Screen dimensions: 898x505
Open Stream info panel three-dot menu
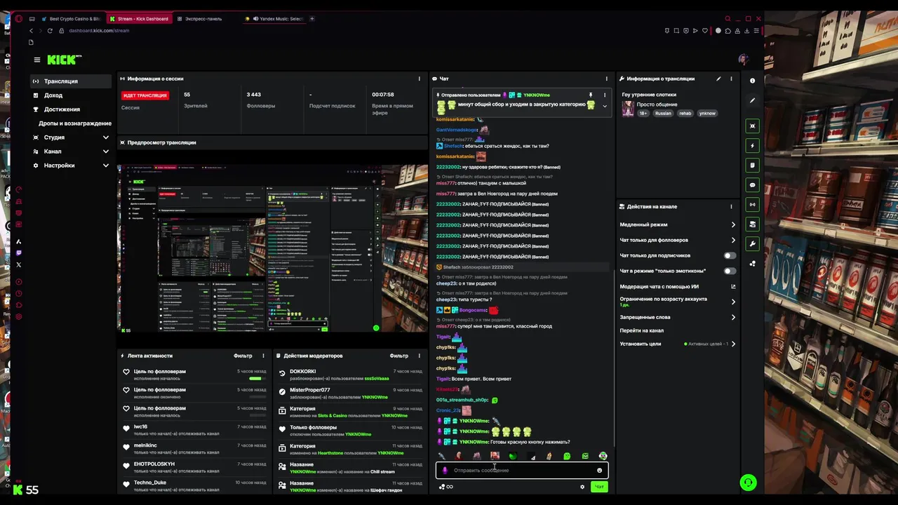(731, 79)
